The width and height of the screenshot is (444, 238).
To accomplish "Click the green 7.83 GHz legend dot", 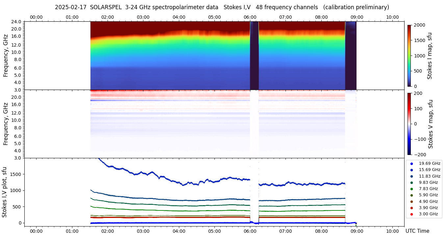I will coord(411,189).
